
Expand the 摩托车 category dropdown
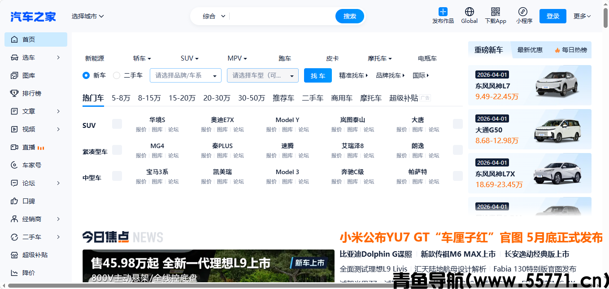pyautogui.click(x=380, y=58)
